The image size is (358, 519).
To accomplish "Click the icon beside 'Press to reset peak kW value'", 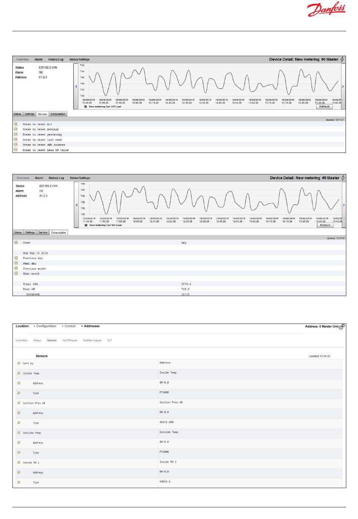I will 15,150.
